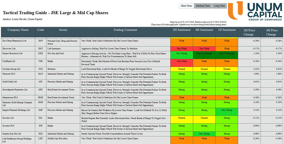Click Investec Ltd's Neutral 2H sentiment cell
This screenshot has height=144, width=284.
pyautogui.click(x=182, y=120)
